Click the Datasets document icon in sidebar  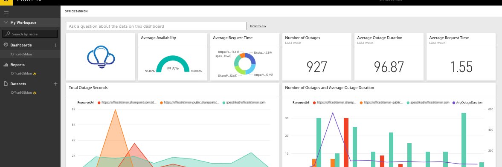(6, 84)
